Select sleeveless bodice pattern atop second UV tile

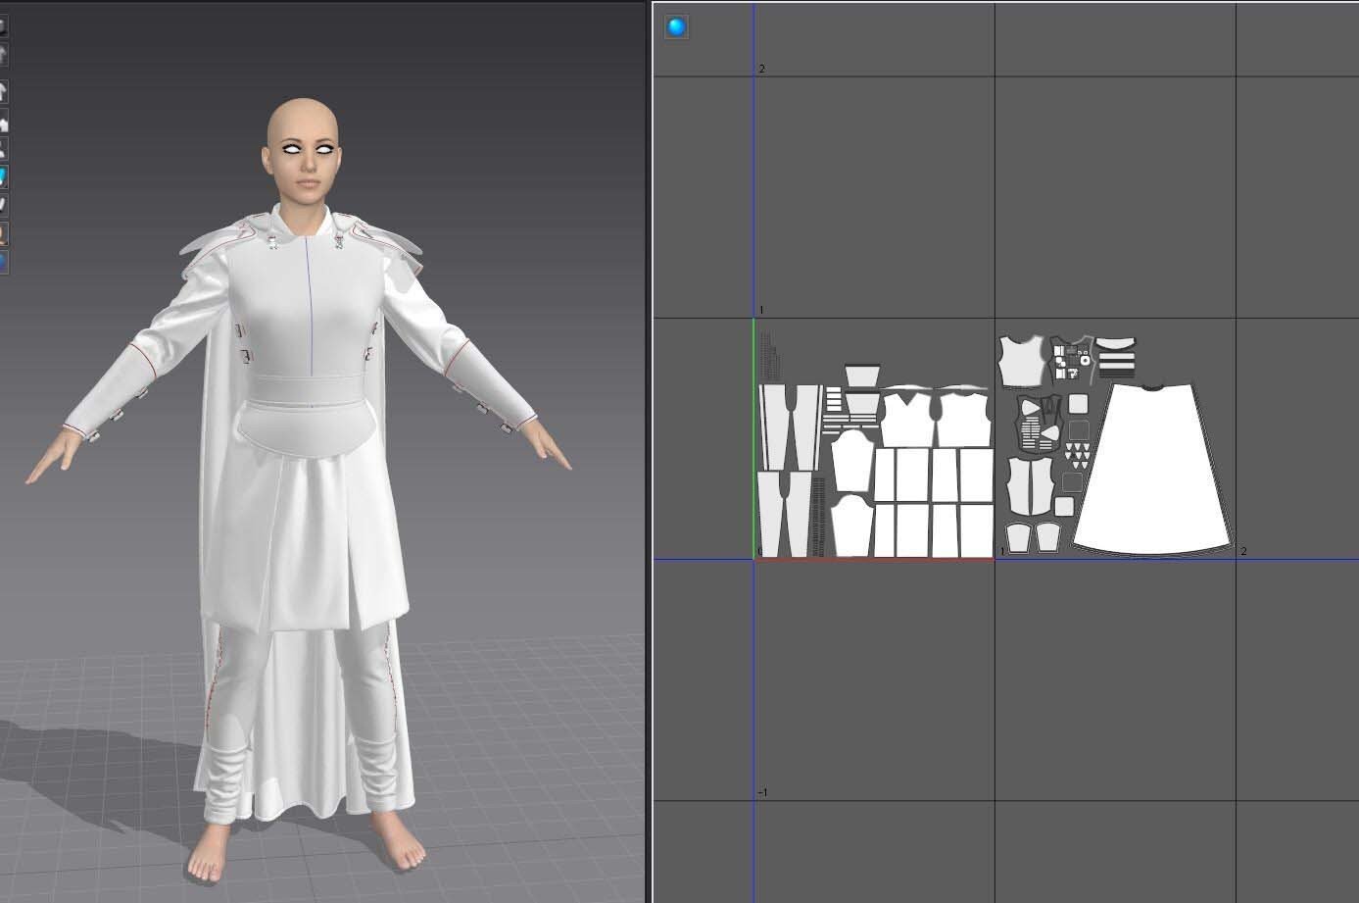click(x=1021, y=361)
